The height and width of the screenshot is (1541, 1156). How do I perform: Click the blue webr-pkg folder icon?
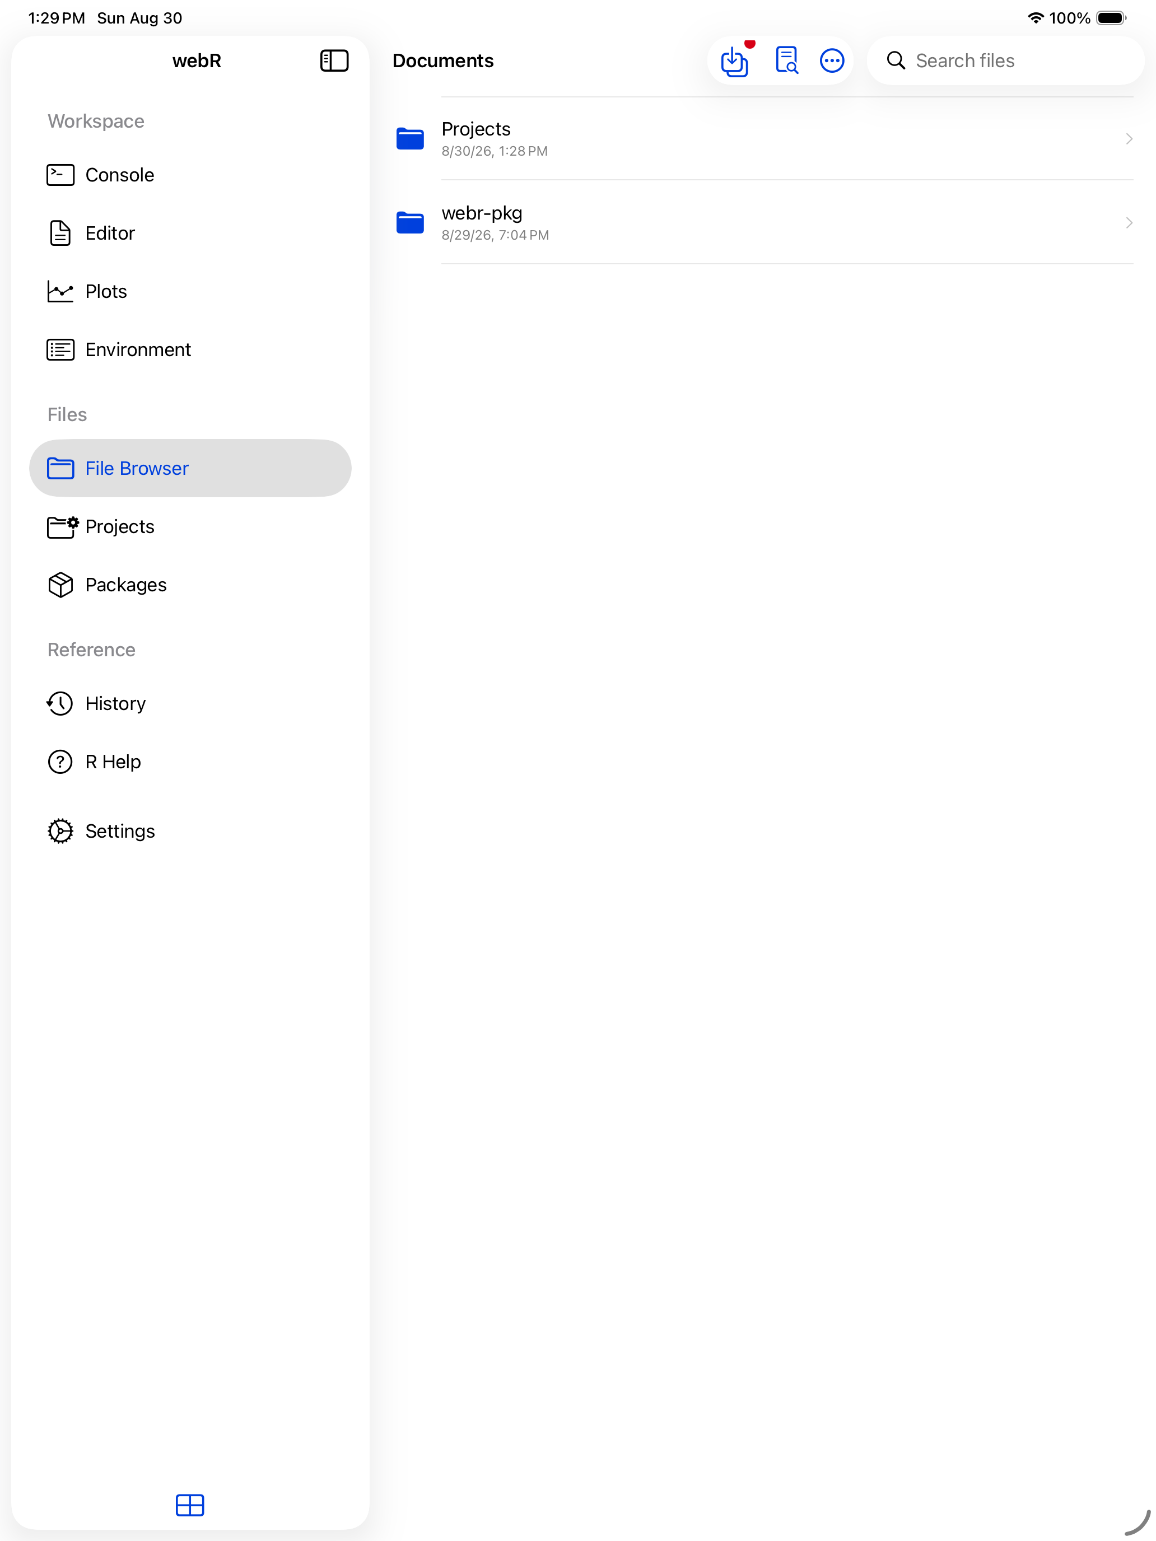[x=410, y=223]
